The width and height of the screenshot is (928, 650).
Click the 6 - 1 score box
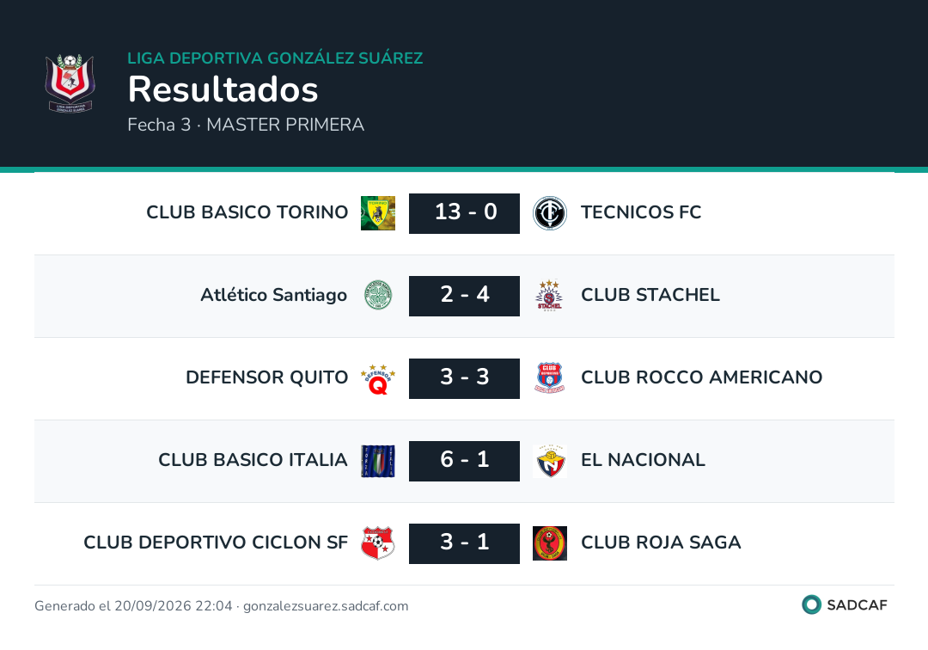(465, 461)
